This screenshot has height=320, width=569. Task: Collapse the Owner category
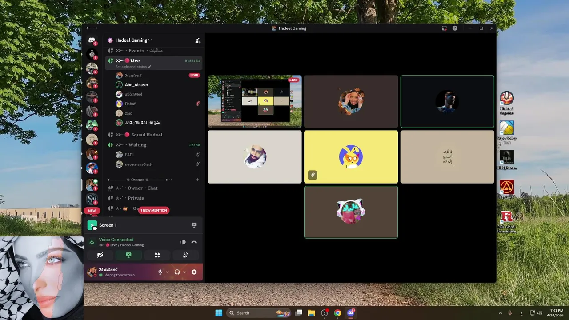(x=140, y=180)
